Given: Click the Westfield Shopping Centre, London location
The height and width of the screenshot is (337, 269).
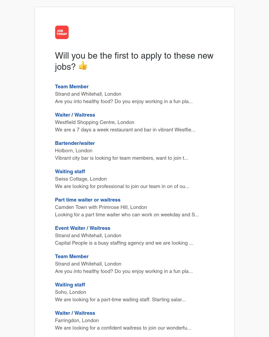Looking at the screenshot, I should pyautogui.click(x=94, y=122).
